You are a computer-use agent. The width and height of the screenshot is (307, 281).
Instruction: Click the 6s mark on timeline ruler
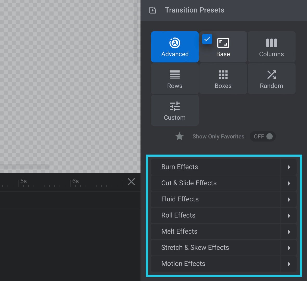click(75, 181)
